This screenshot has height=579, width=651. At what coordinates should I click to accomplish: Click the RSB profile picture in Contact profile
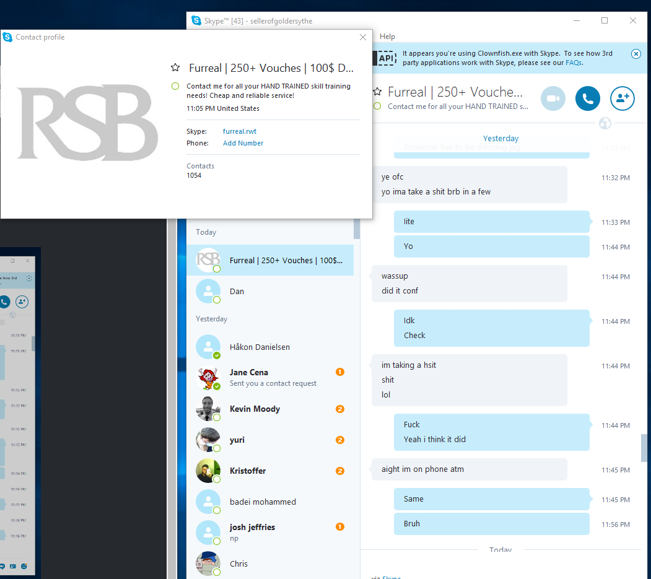87,123
